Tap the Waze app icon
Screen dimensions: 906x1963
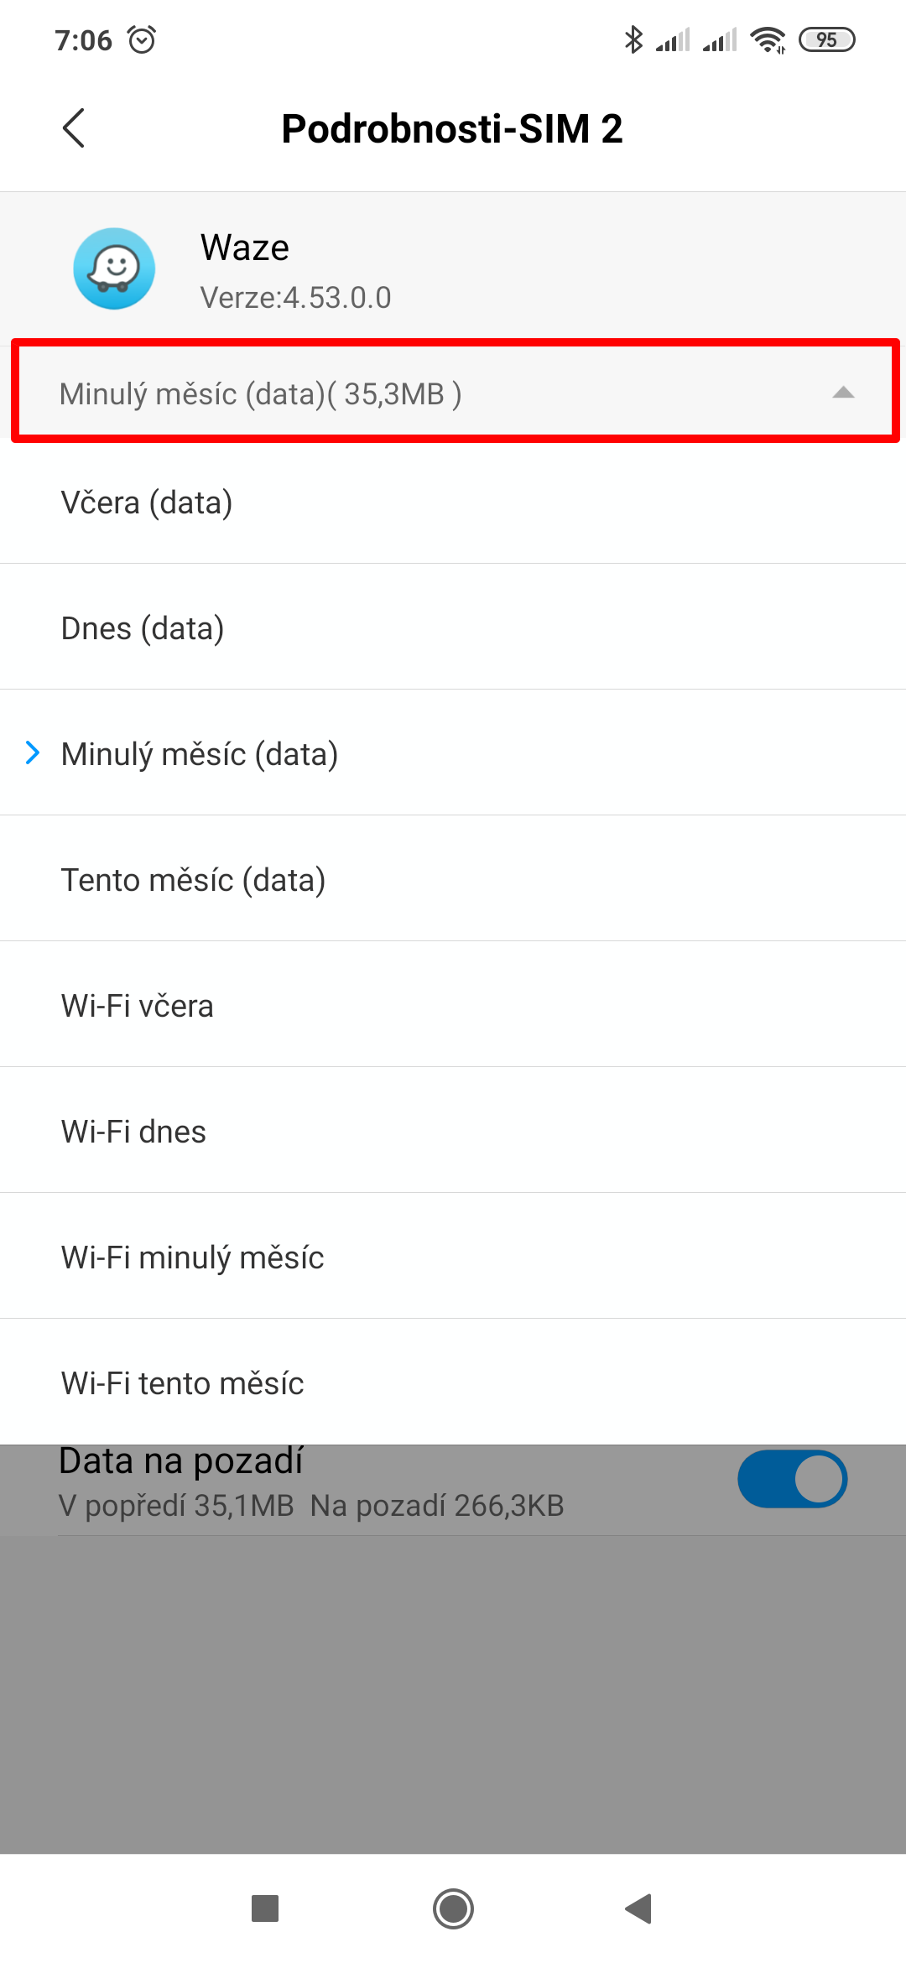[x=114, y=268]
